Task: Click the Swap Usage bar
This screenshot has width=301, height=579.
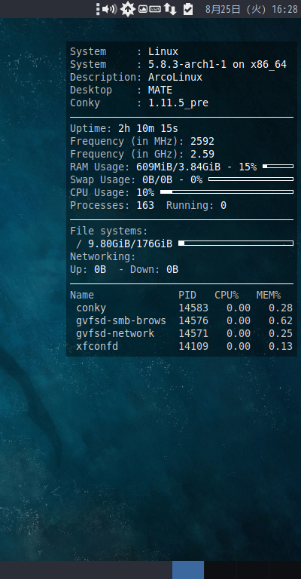Action: 251,179
